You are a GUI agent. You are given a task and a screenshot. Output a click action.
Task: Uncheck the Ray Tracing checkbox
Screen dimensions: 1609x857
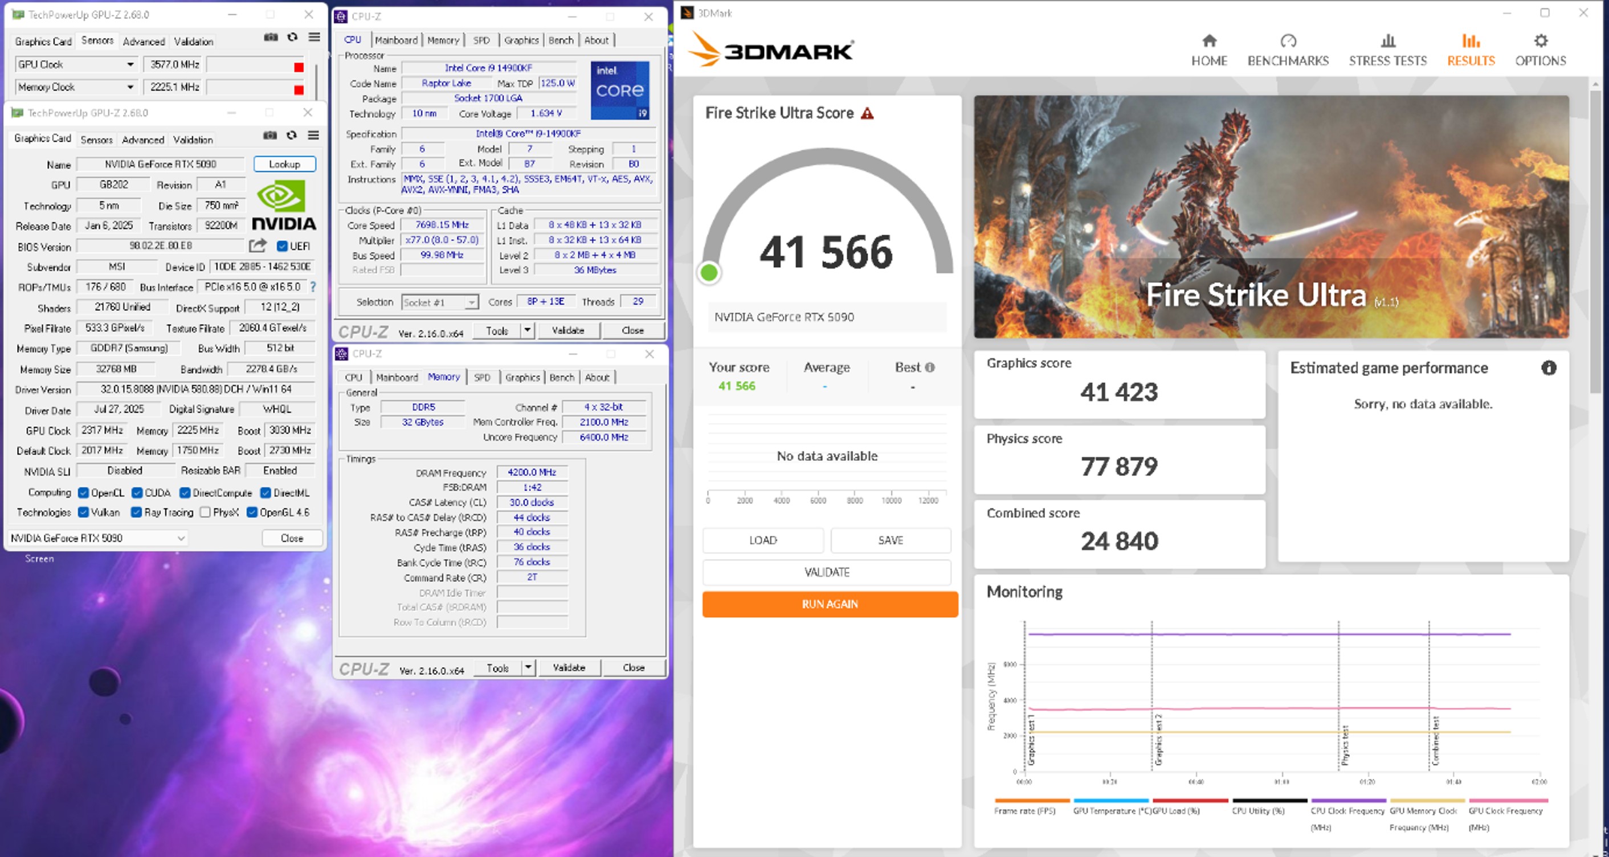(136, 512)
